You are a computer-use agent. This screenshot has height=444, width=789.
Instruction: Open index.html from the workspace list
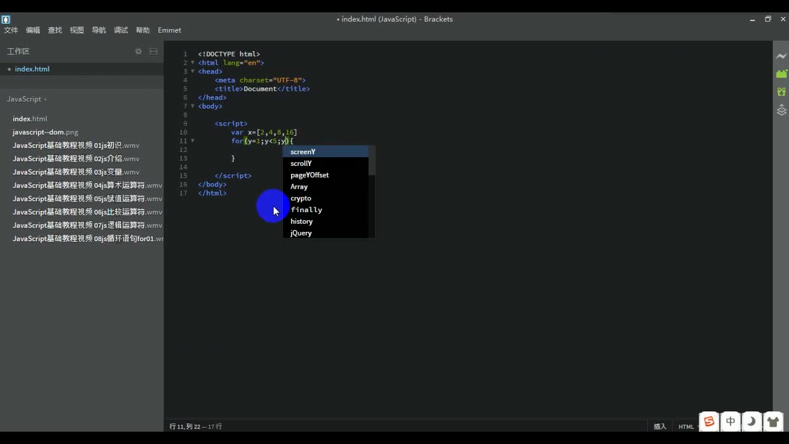click(32, 68)
